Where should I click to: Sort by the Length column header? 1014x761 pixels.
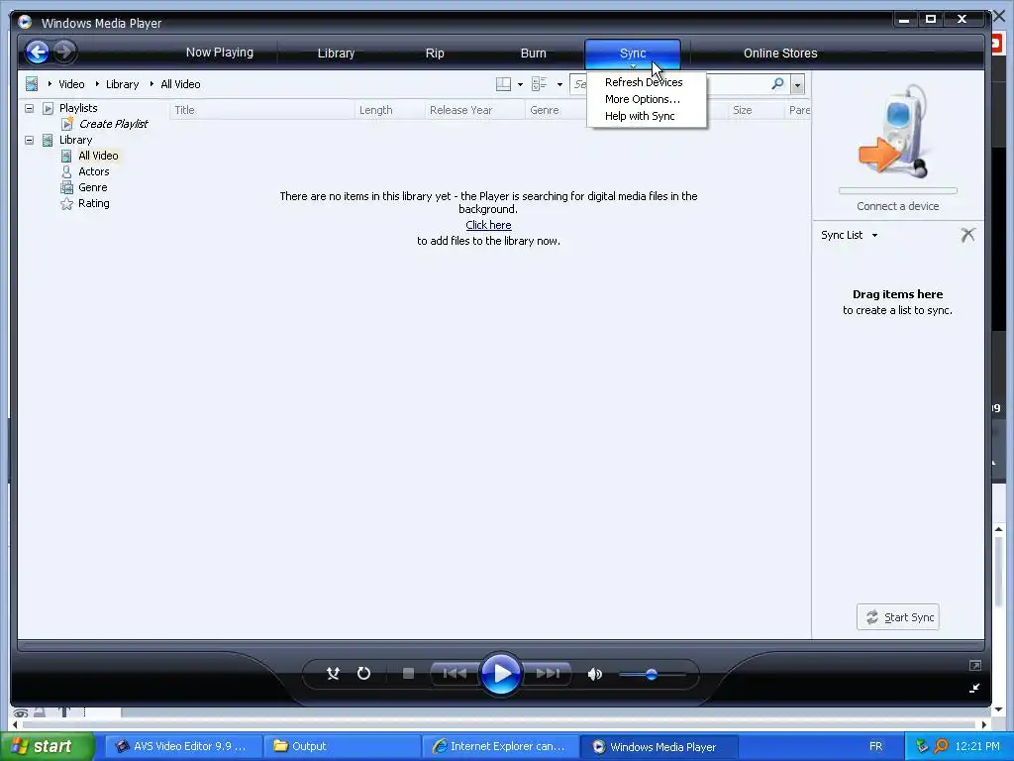[390, 110]
